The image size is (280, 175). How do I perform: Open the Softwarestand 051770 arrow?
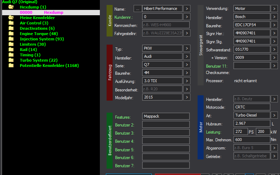[x=274, y=49]
